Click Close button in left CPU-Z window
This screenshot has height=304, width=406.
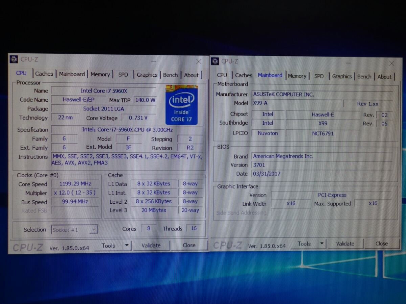189,246
